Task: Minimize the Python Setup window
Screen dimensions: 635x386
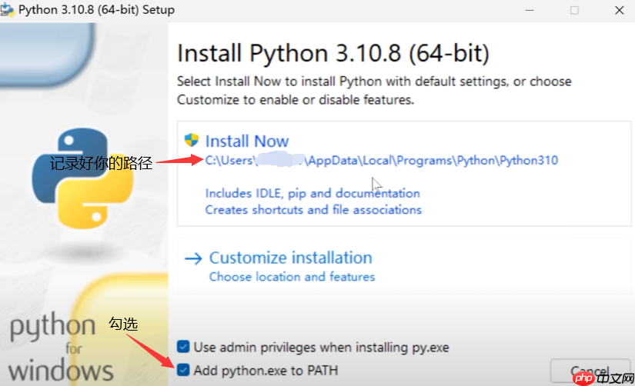Action: 530,10
